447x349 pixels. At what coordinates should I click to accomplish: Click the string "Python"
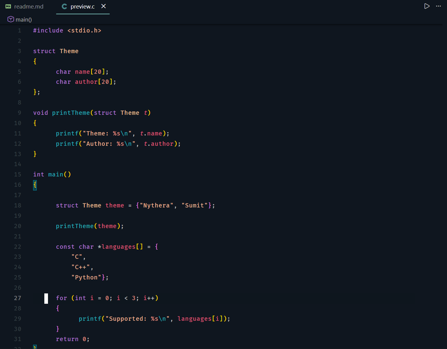[x=86, y=277]
